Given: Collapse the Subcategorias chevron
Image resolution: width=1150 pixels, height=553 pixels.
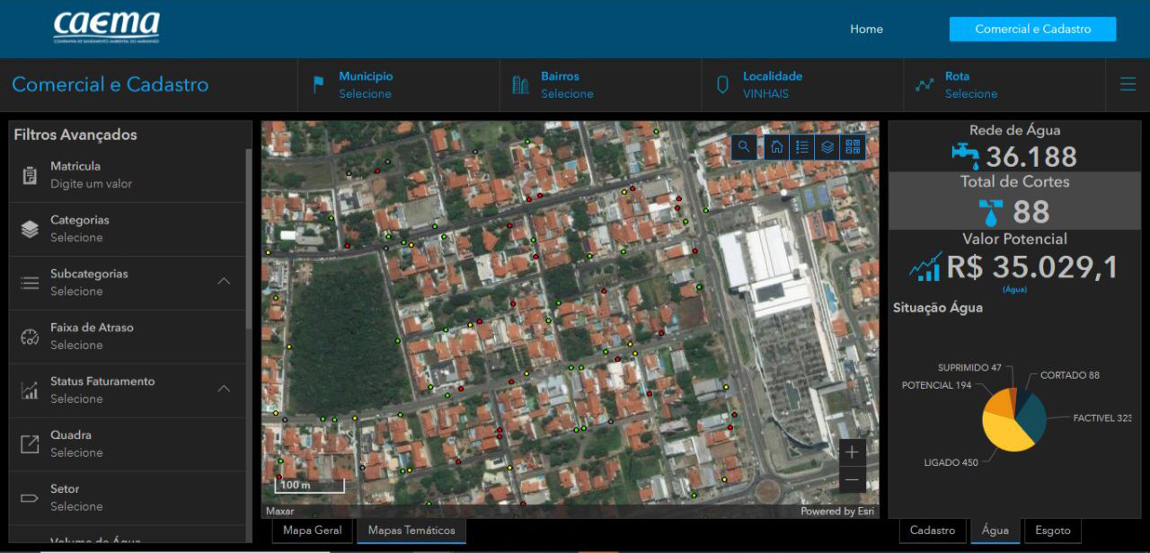Looking at the screenshot, I should (224, 281).
